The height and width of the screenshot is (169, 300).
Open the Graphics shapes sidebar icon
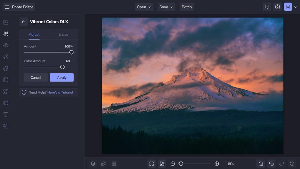pyautogui.click(x=6, y=91)
